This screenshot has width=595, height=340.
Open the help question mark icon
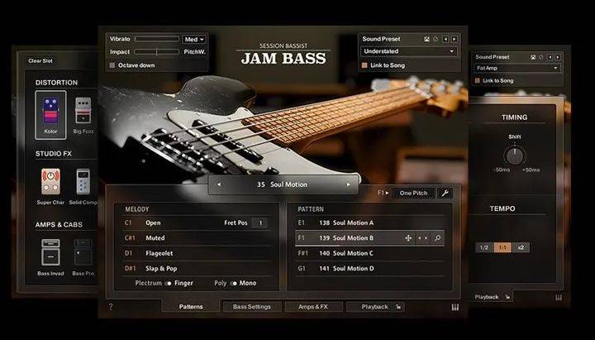pos(111,307)
